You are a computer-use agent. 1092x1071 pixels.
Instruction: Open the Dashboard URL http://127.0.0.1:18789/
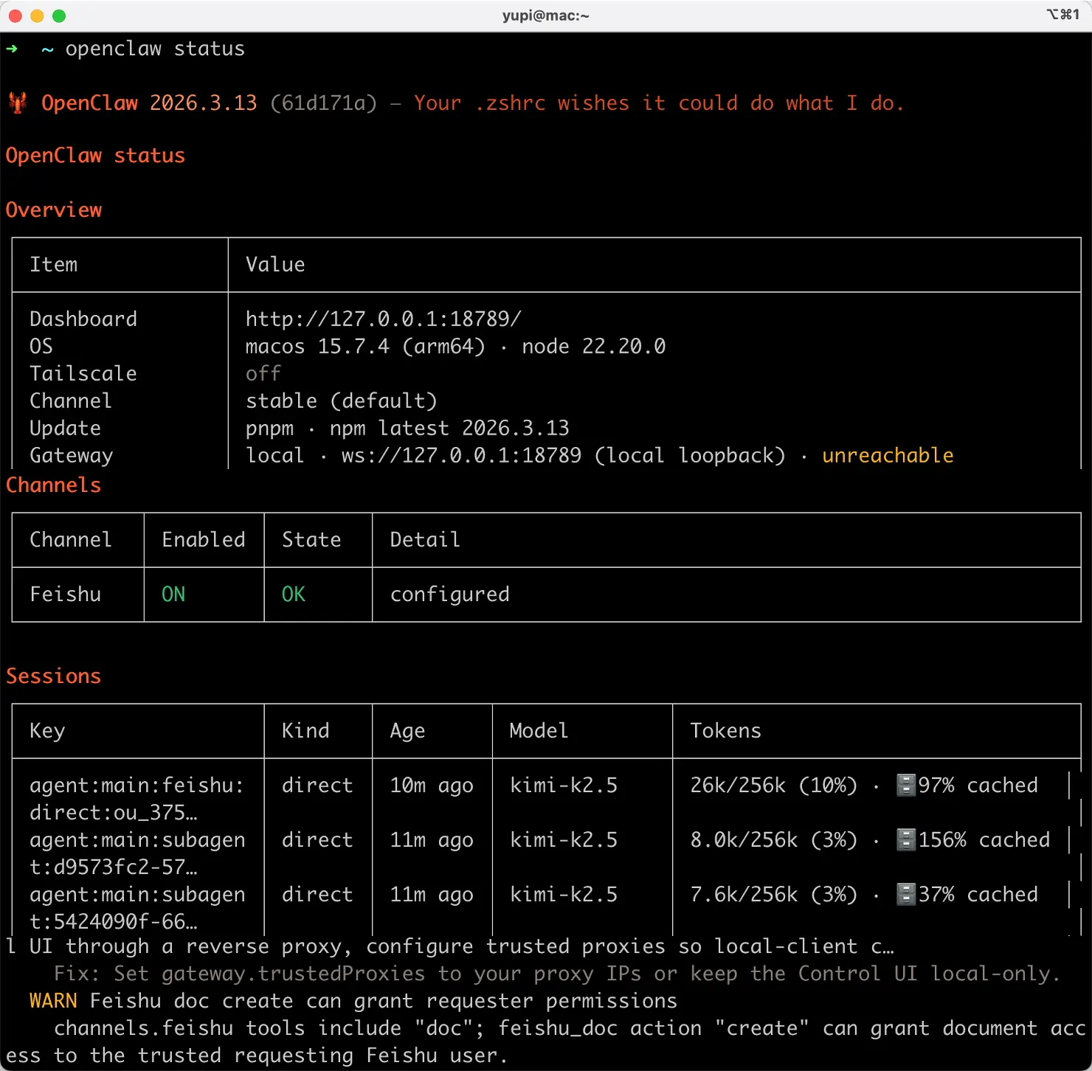pyautogui.click(x=383, y=319)
